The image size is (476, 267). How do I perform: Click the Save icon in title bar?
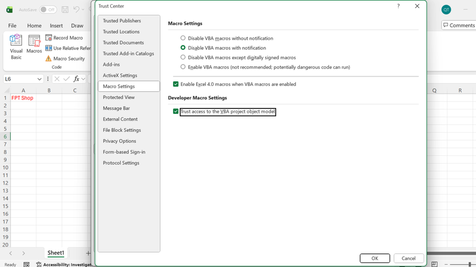click(65, 9)
